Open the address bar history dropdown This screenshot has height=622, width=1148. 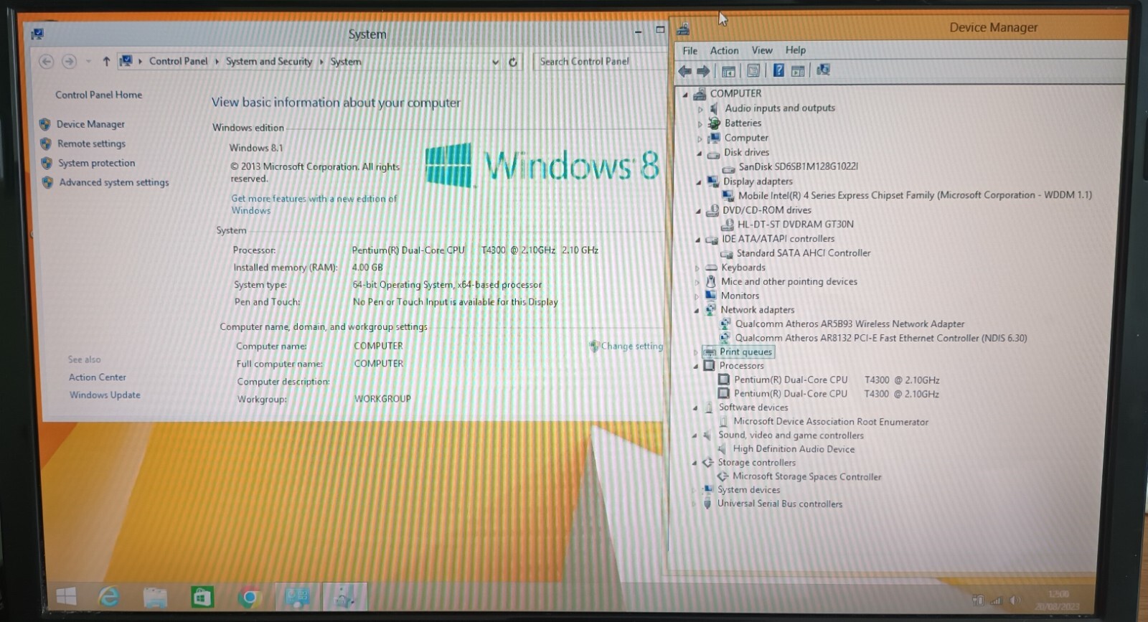pyautogui.click(x=495, y=62)
